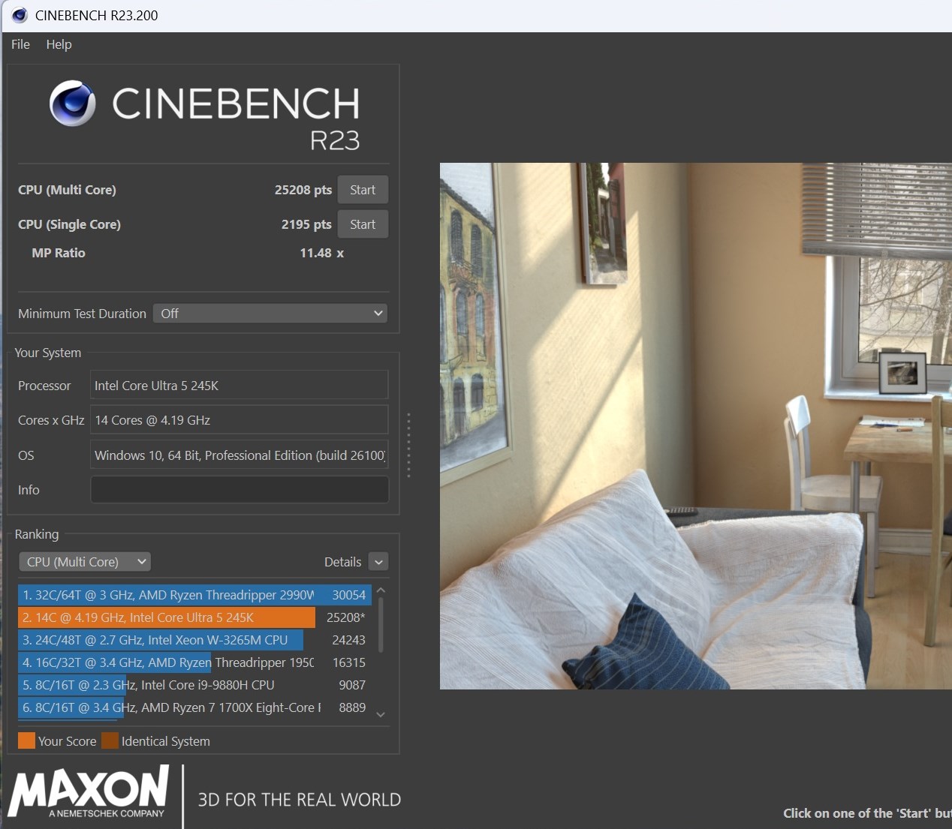Select ranking row 3 Intel Xeon W-3265M CPU
952x829 pixels.
click(x=194, y=640)
